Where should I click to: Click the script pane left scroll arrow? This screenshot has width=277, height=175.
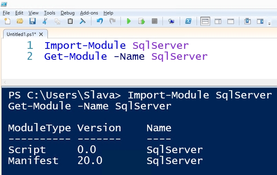pos(5,82)
